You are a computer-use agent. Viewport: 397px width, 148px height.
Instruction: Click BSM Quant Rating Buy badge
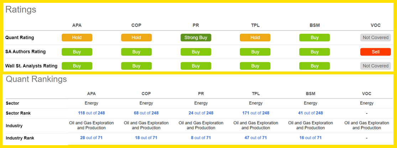[x=314, y=38]
